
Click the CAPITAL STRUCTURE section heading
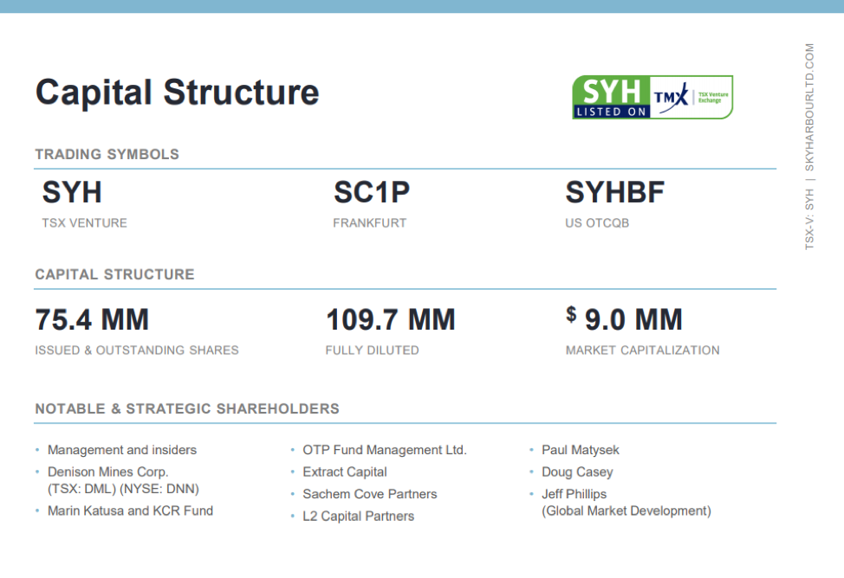pos(114,274)
